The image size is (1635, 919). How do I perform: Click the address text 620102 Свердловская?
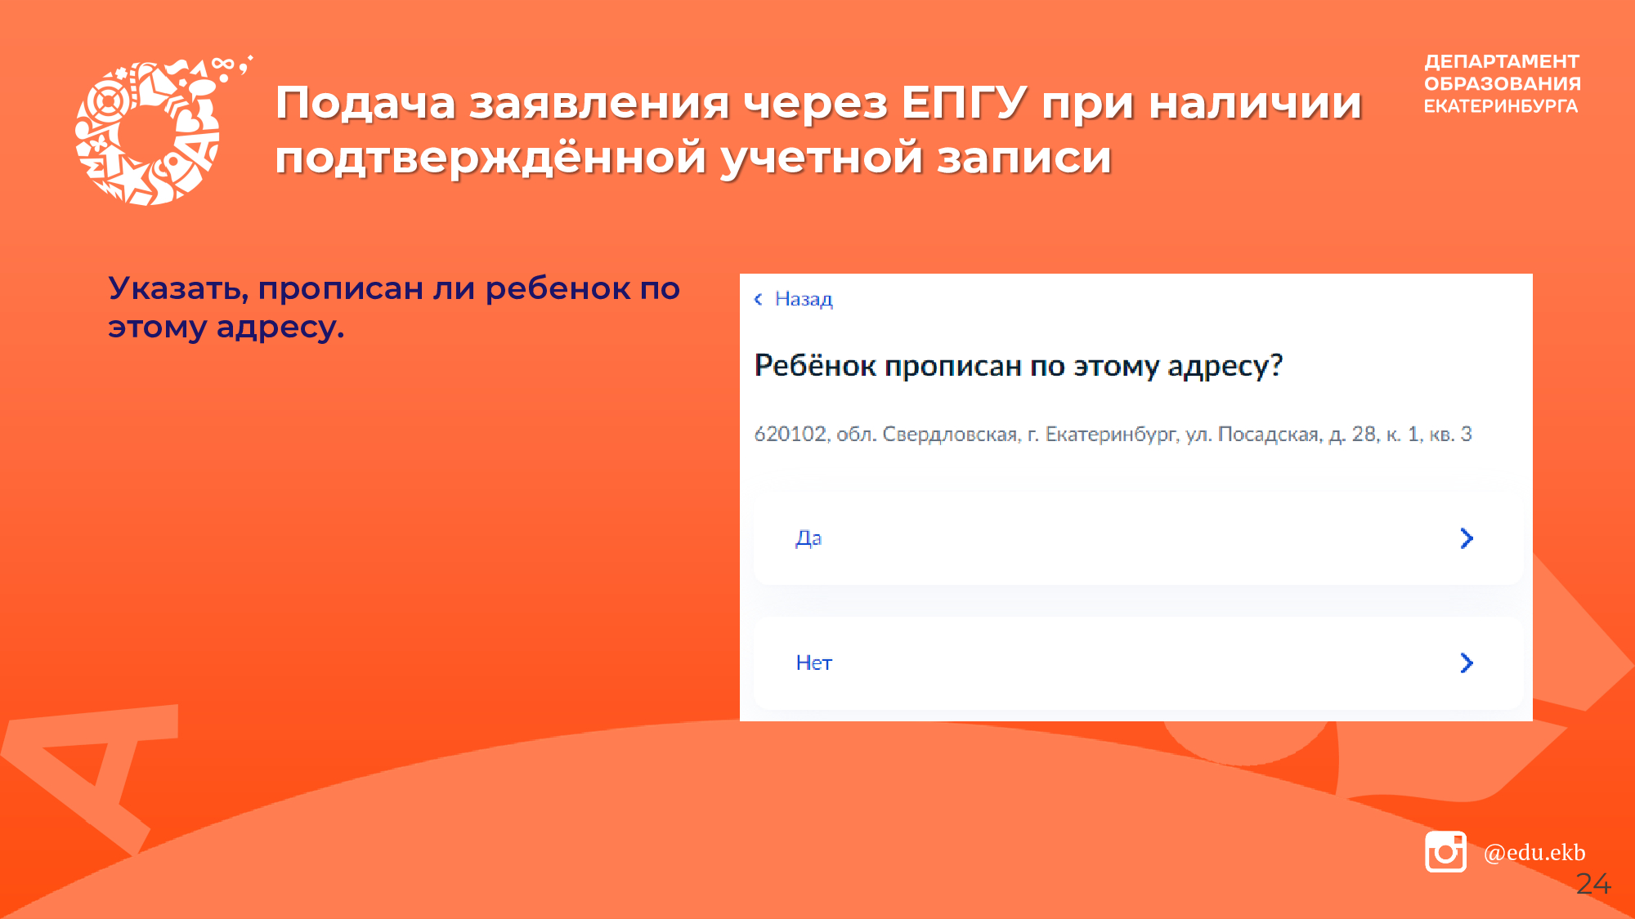point(1112,434)
